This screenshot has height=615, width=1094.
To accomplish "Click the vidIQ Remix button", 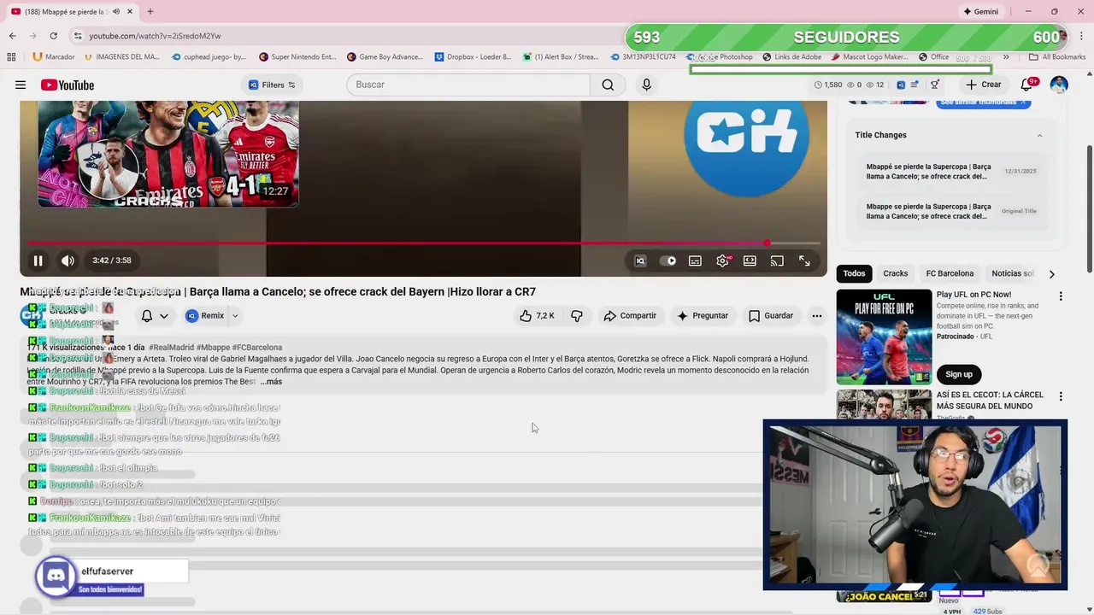I will [x=204, y=316].
